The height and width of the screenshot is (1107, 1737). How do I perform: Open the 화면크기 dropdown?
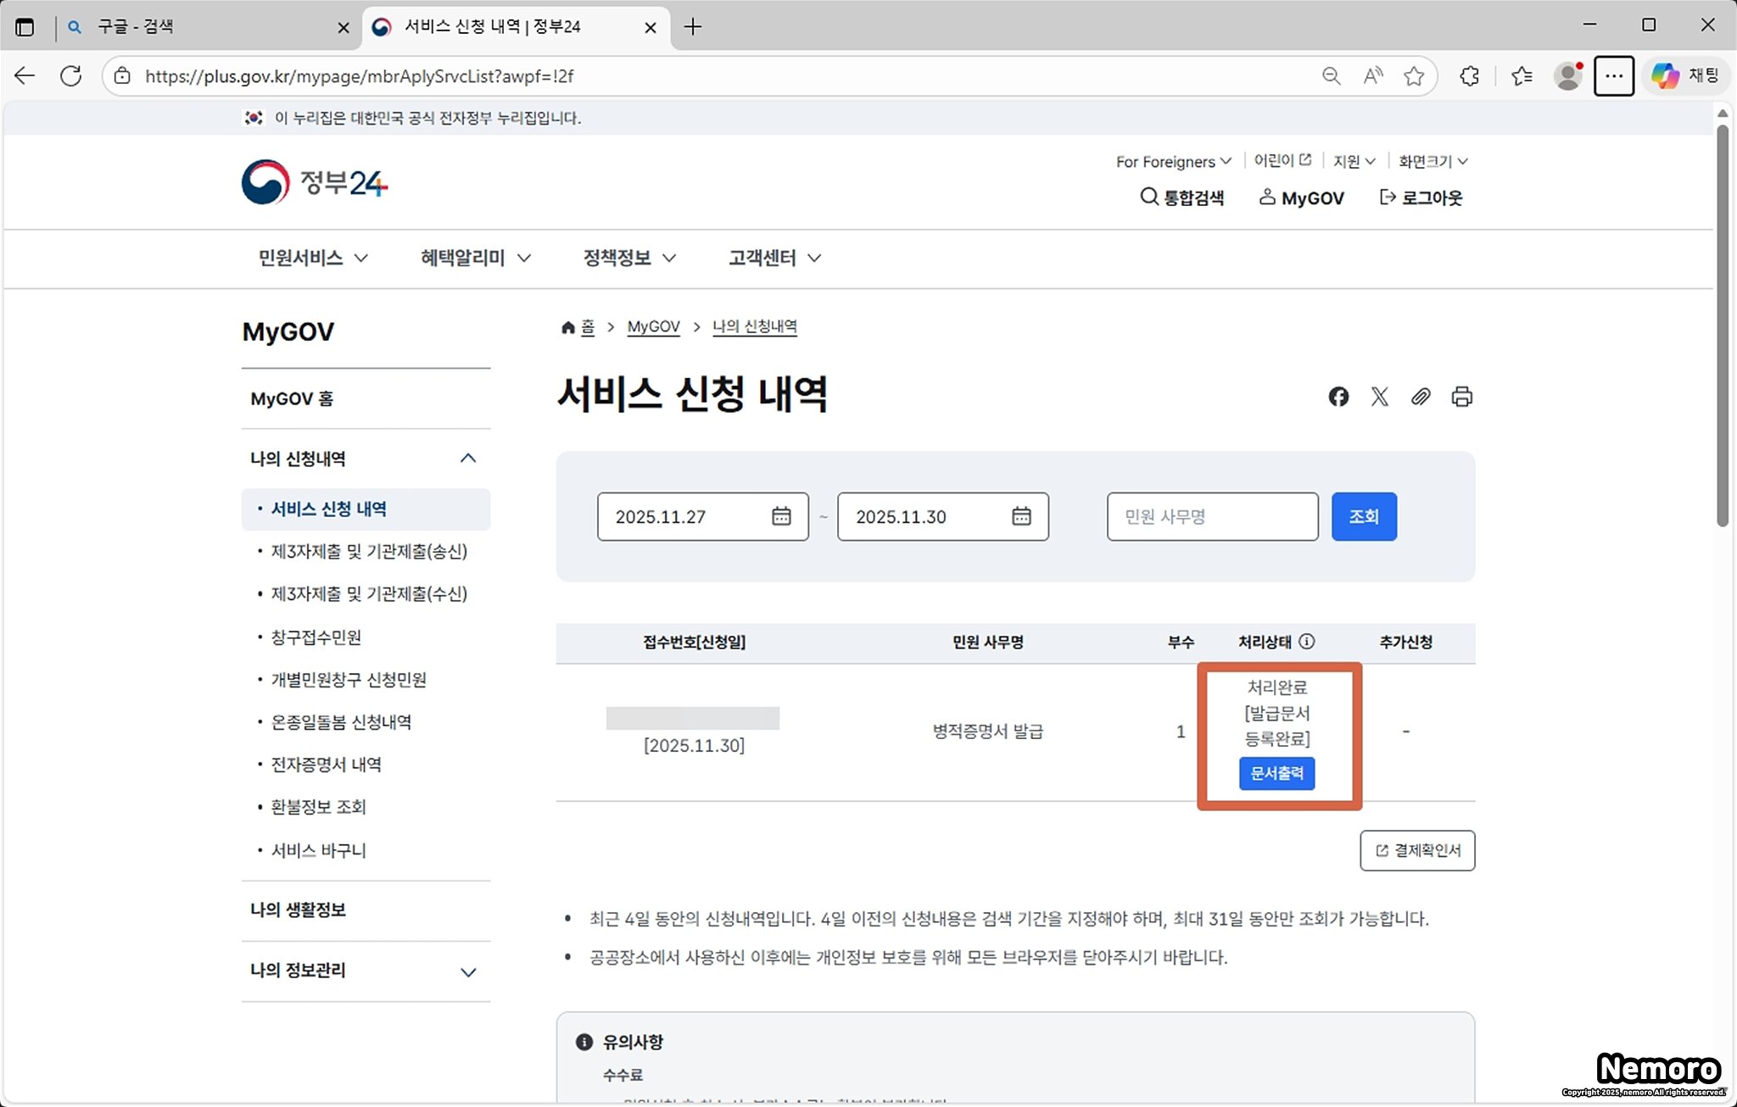(1433, 161)
